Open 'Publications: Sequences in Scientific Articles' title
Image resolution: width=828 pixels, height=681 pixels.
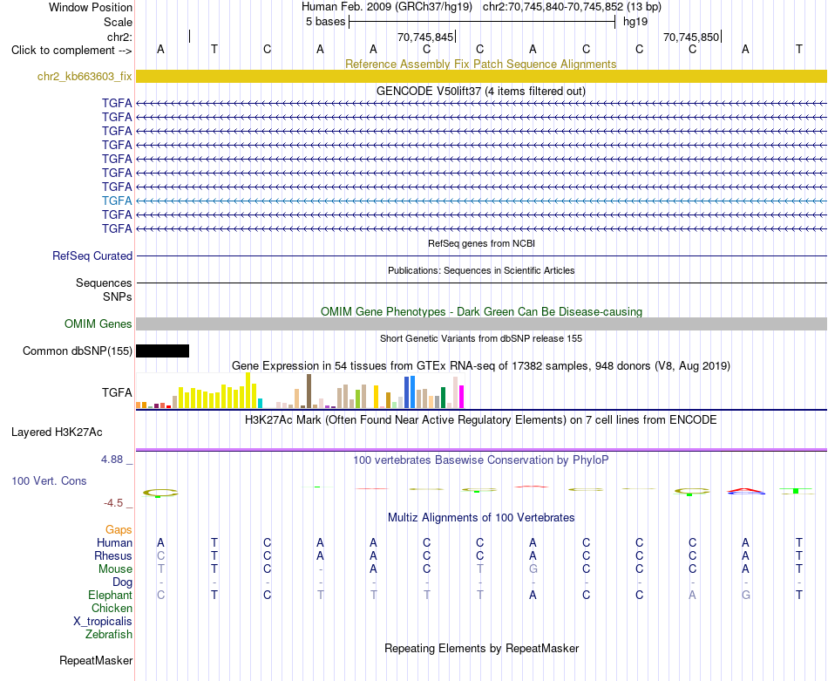click(481, 270)
